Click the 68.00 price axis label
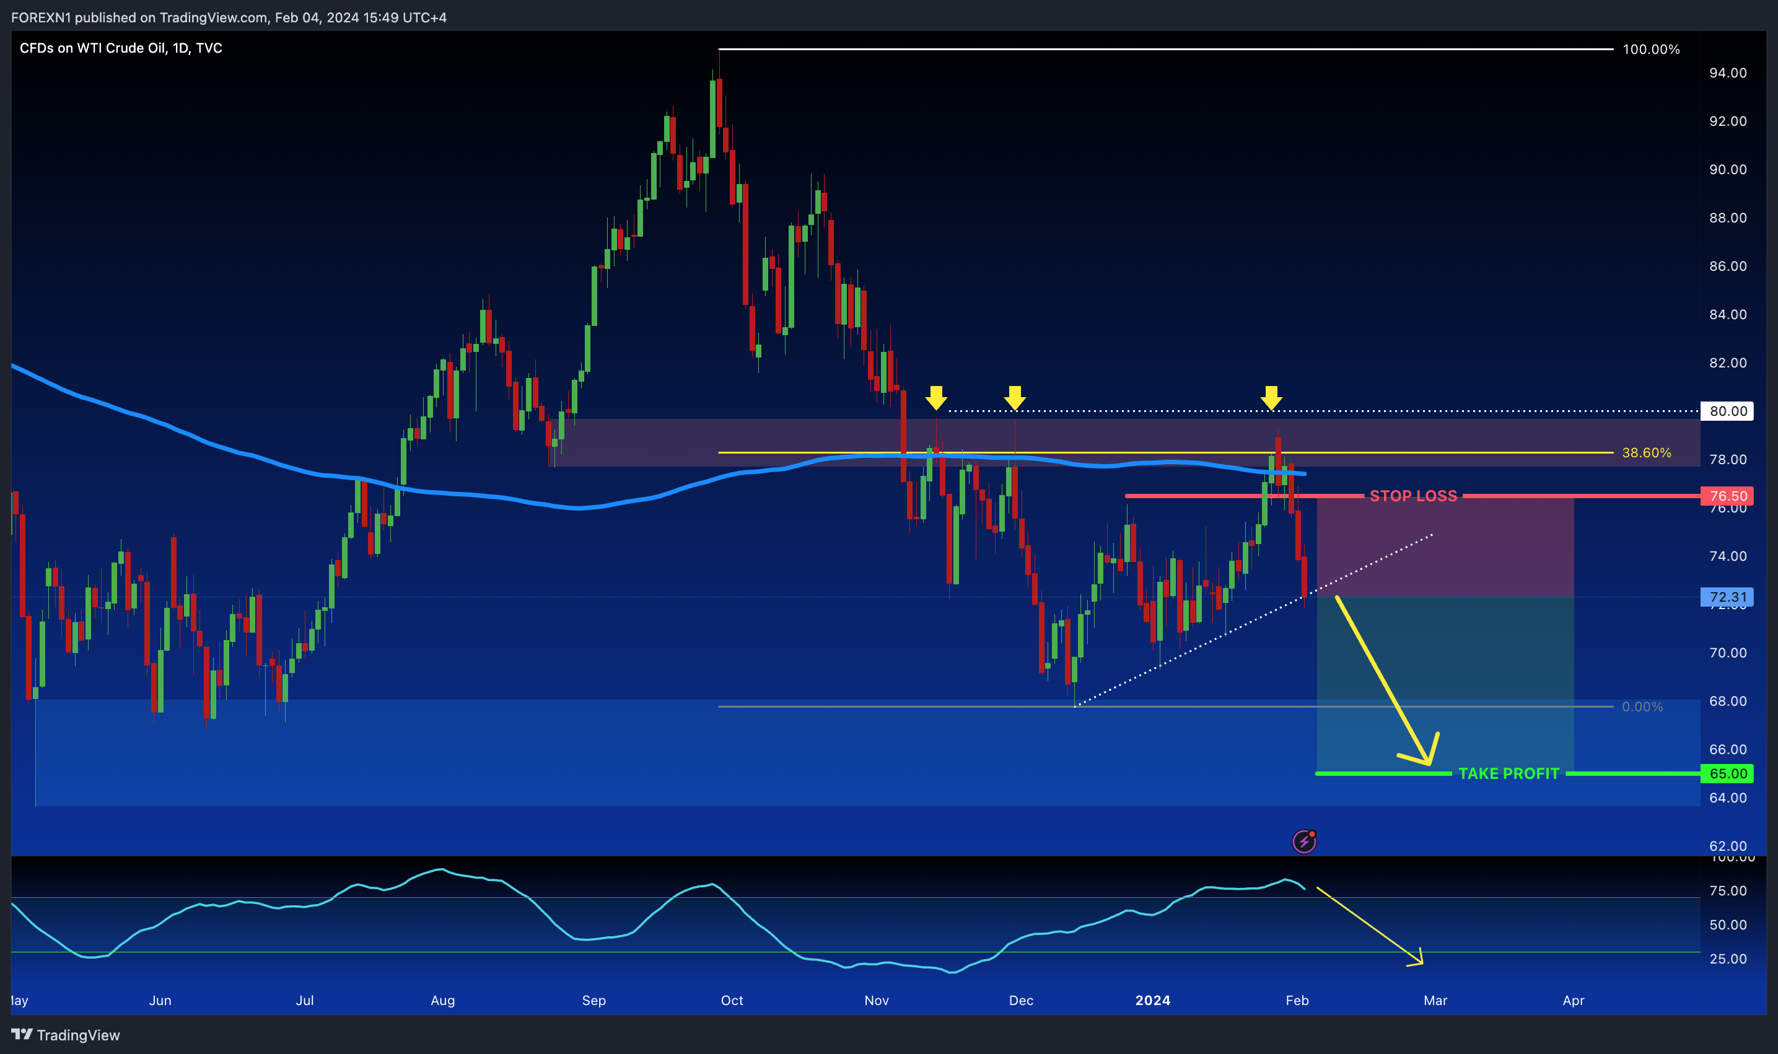 point(1728,701)
